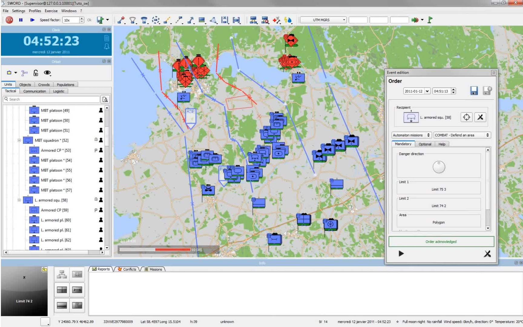Collapse the L. armored squ. [58] tree node

pos(19,200)
